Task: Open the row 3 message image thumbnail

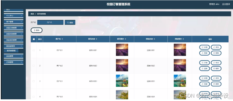Action: 122,81
